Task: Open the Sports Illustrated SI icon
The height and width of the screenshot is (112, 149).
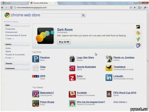Action: (x=72, y=68)
